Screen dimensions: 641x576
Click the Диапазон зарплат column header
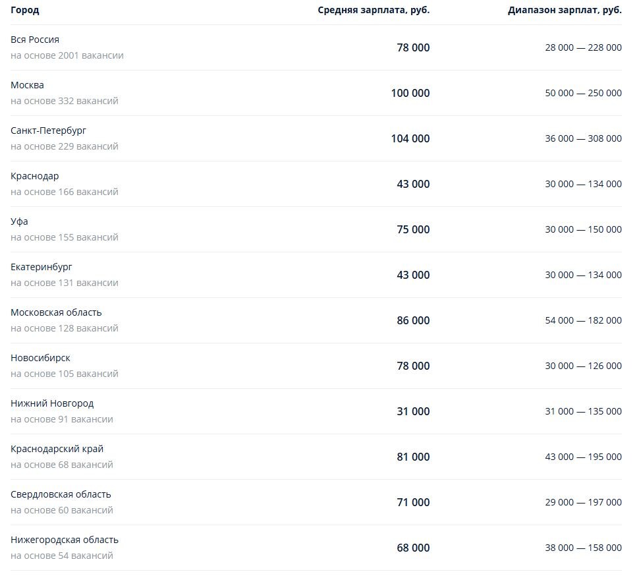565,10
